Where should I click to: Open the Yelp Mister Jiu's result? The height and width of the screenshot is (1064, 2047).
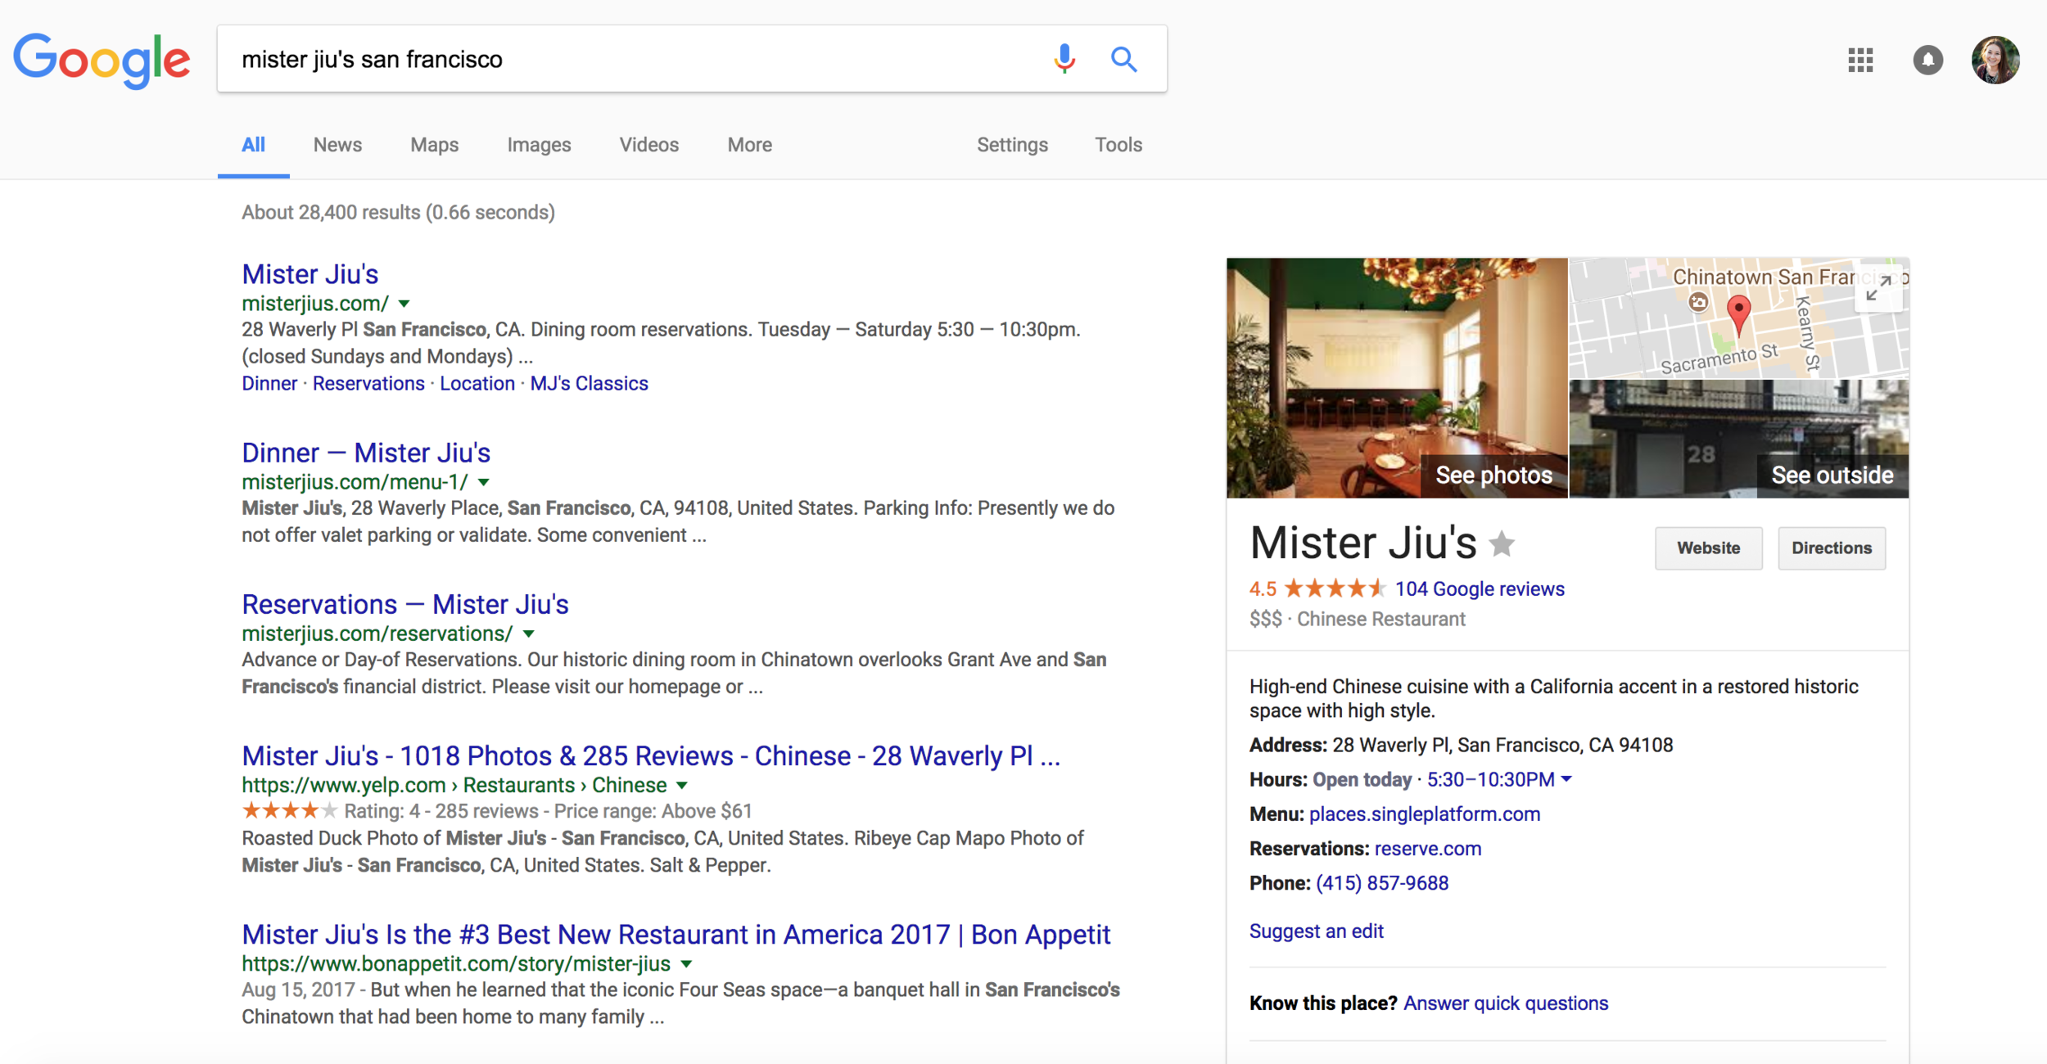click(x=651, y=755)
